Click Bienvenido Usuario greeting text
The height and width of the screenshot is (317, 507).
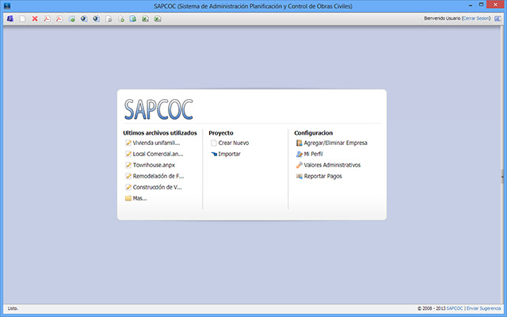(x=442, y=18)
